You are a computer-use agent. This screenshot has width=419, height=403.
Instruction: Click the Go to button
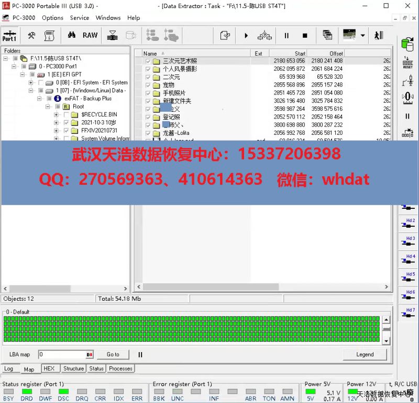113,354
